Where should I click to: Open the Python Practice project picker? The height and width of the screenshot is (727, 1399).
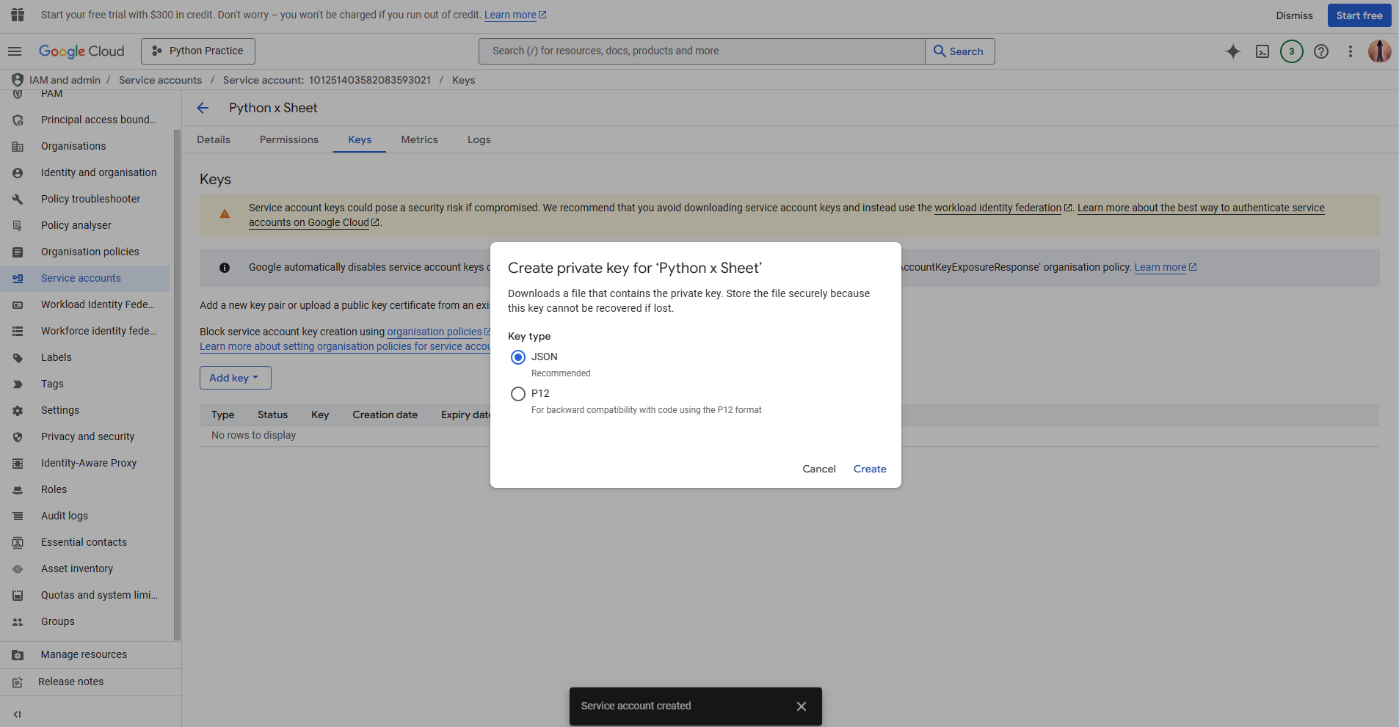(x=198, y=51)
